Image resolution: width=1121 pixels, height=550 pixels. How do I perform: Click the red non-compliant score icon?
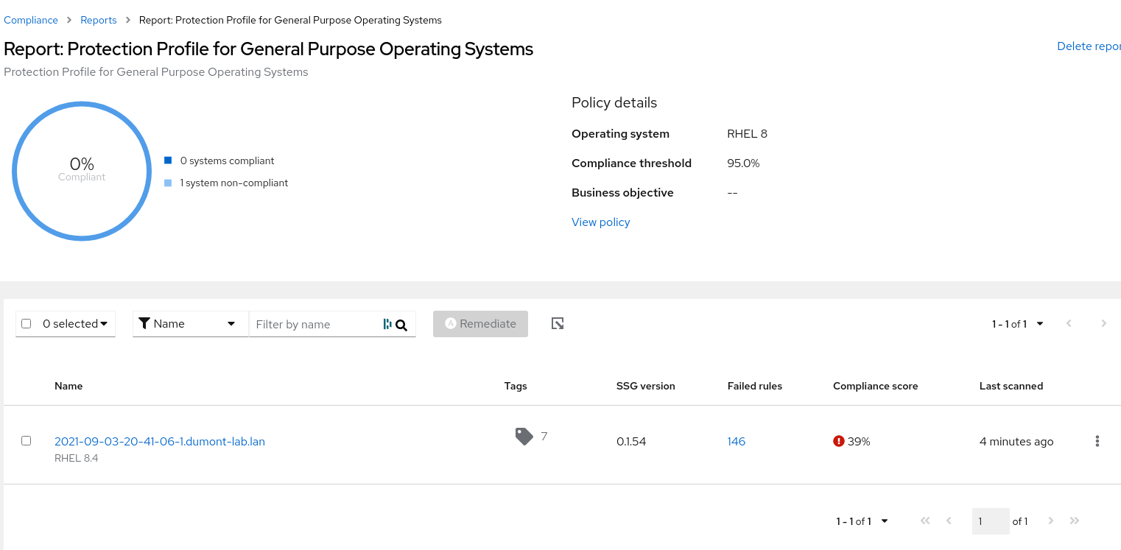pyautogui.click(x=838, y=442)
